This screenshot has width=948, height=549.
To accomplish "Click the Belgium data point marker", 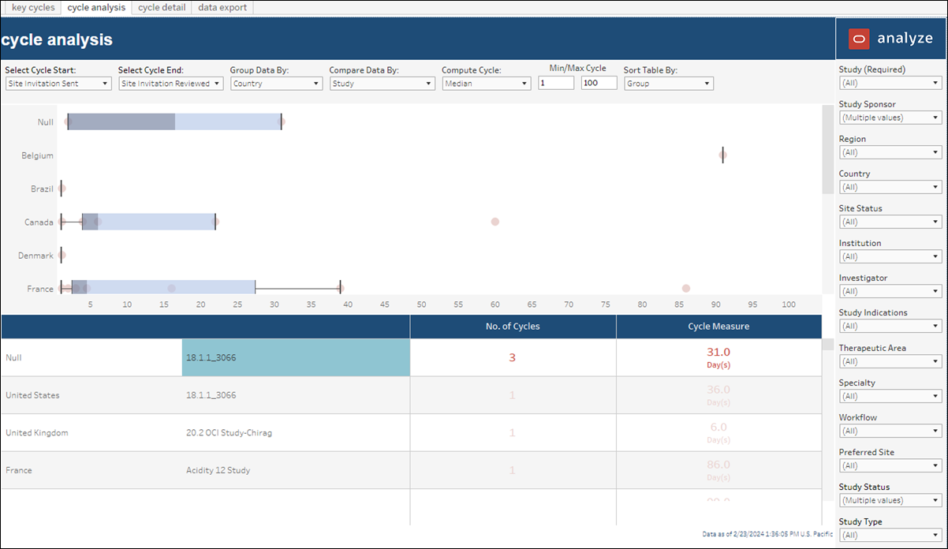I will [722, 155].
